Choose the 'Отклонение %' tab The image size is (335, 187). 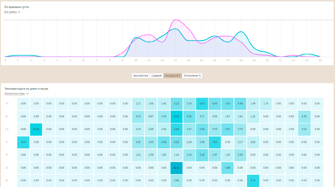192,75
